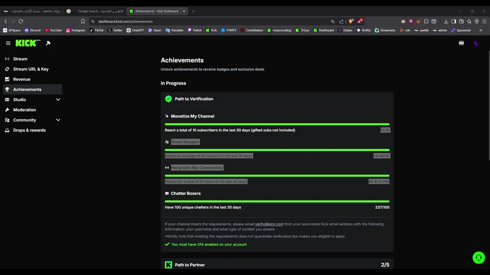Image resolution: width=490 pixels, height=275 pixels.
Task: Open the browser extensions puzzle icon
Action: (x=426, y=21)
